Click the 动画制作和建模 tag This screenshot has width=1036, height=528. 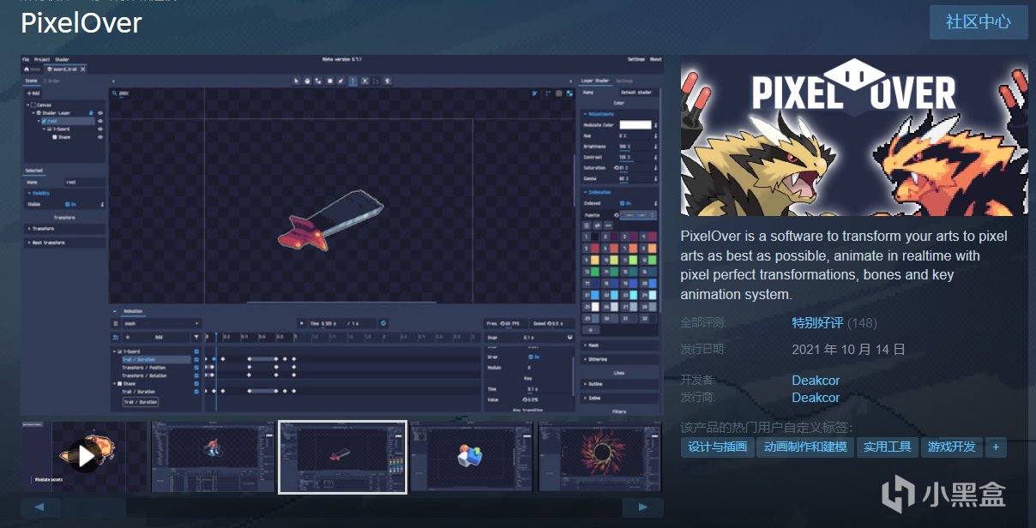coord(805,447)
